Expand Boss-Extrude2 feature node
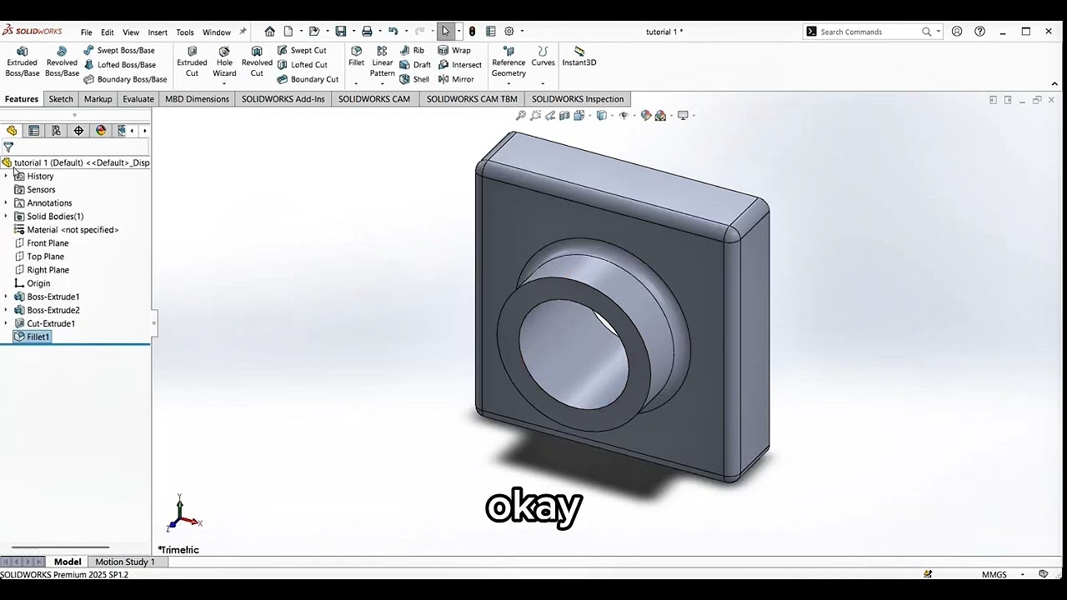This screenshot has width=1067, height=600. 6,309
